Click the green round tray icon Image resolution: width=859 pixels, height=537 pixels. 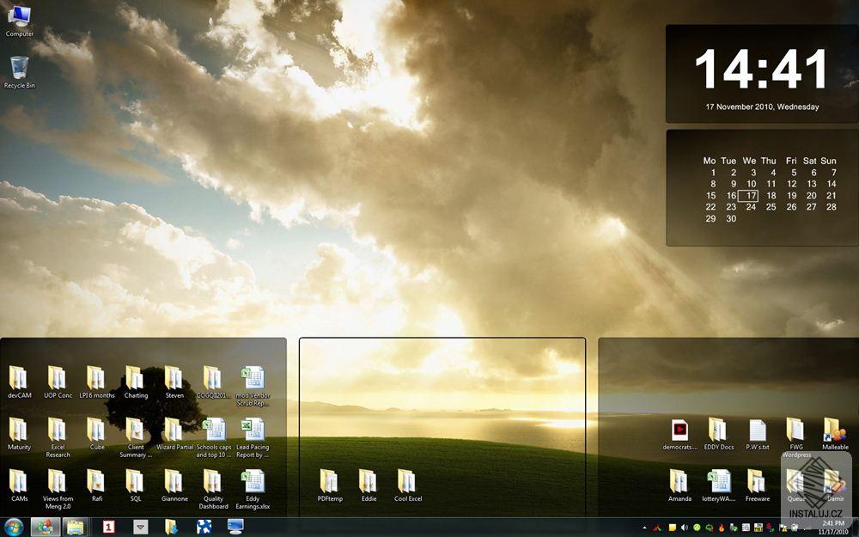point(697,528)
